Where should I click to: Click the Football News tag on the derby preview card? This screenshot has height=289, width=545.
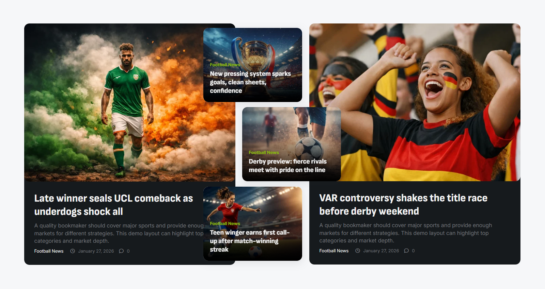264,152
